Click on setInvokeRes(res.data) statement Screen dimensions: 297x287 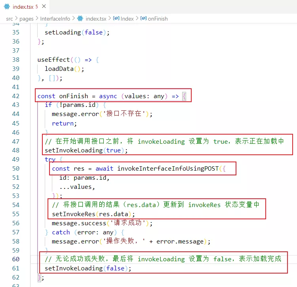click(93, 214)
